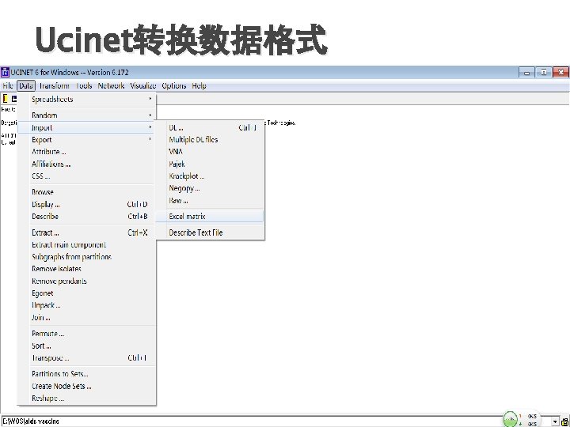Minimize the UCINET window
570x427 pixels.
[x=526, y=73]
